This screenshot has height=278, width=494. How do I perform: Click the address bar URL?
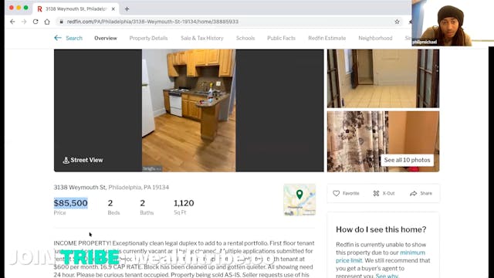[x=153, y=22]
